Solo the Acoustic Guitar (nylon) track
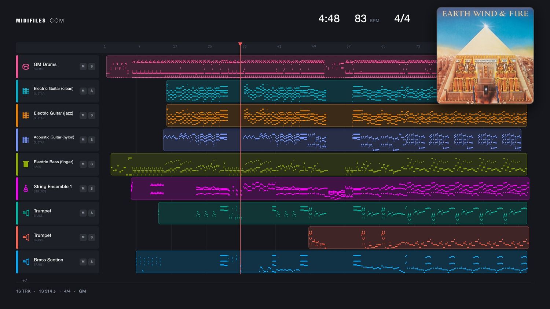Viewport: 550px width, 309px height. (x=92, y=139)
